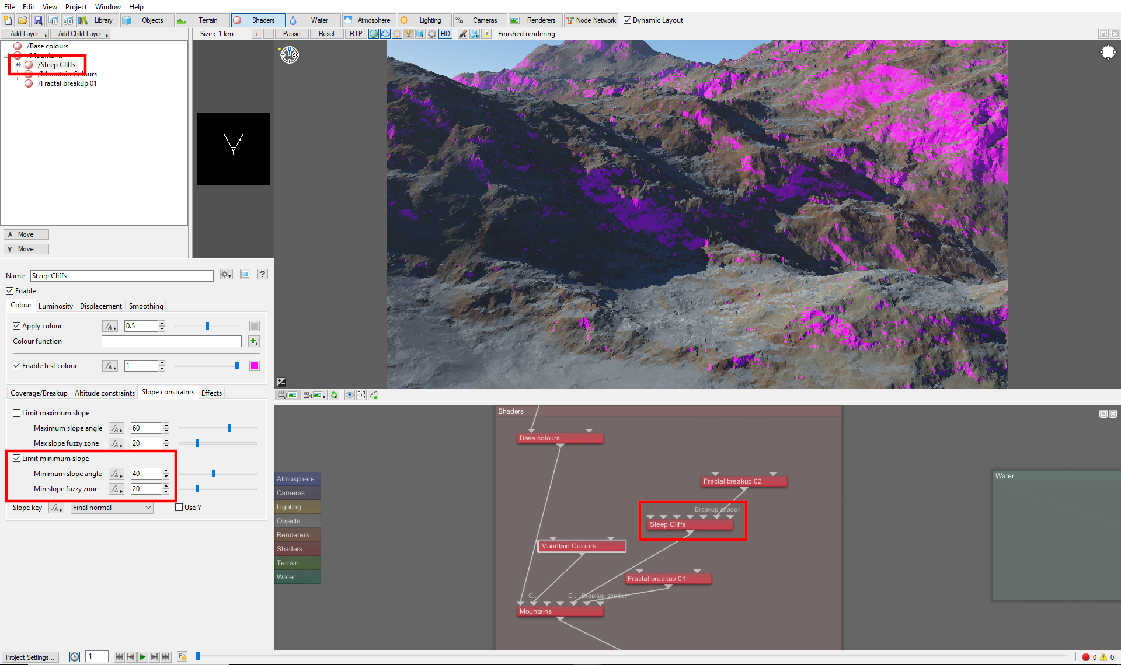Screen dimensions: 1121x665
Task: Open the Window menu
Action: click(x=108, y=7)
